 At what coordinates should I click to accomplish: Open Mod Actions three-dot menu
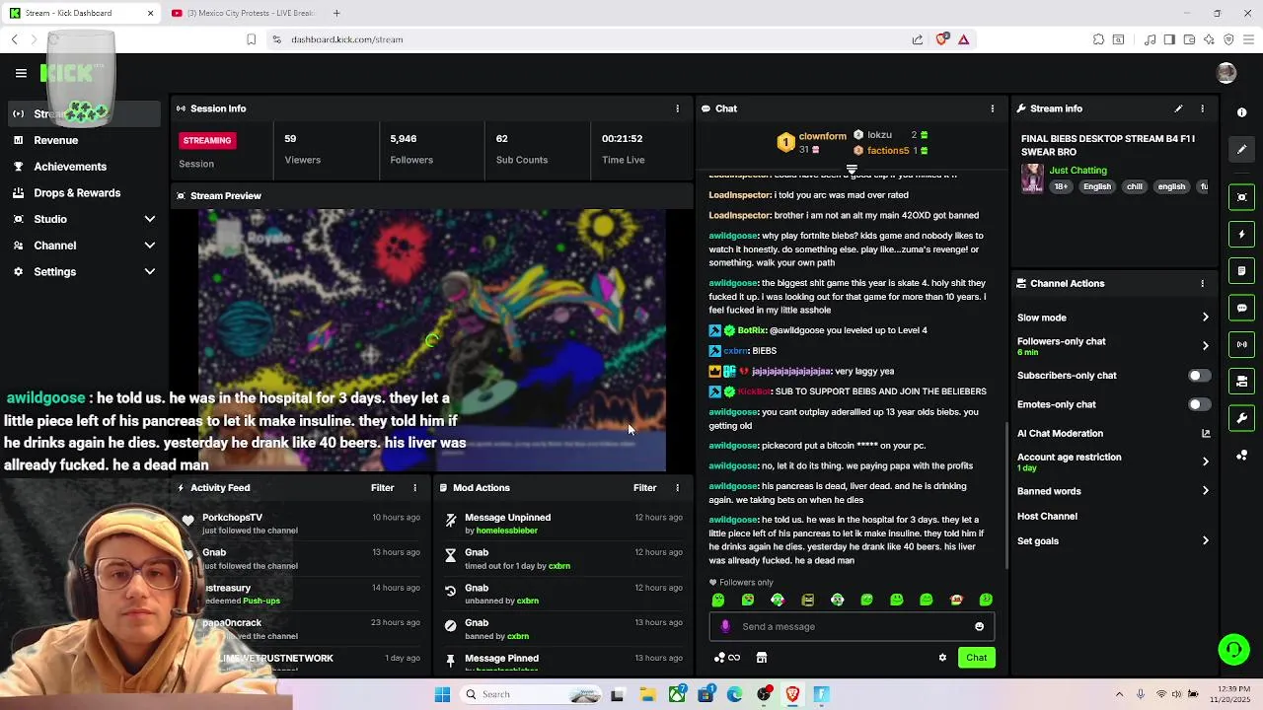point(677,487)
